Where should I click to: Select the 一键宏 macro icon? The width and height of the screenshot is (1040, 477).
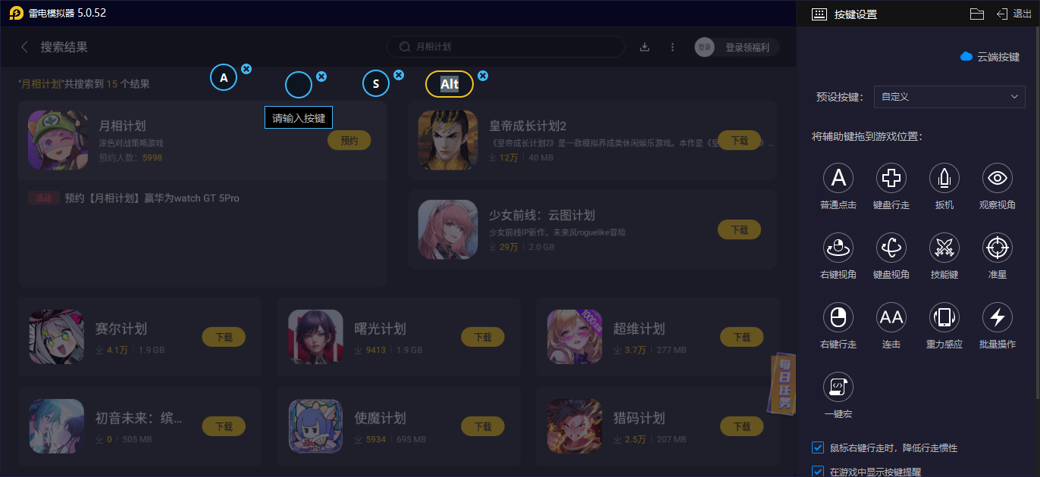[x=838, y=387]
